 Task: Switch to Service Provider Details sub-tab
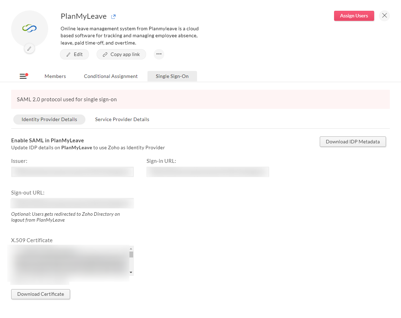(x=122, y=119)
